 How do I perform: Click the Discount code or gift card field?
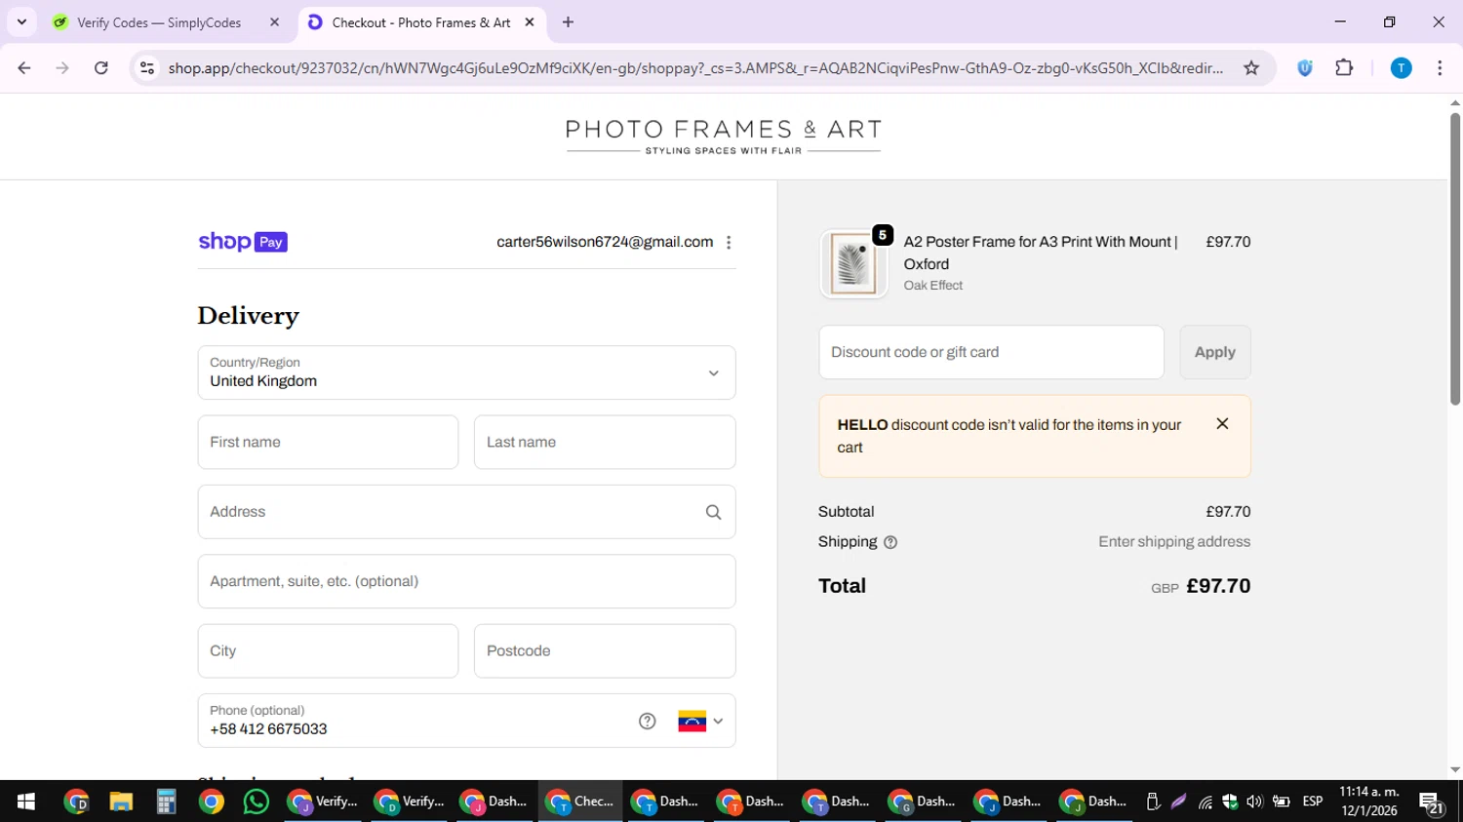[x=991, y=352]
